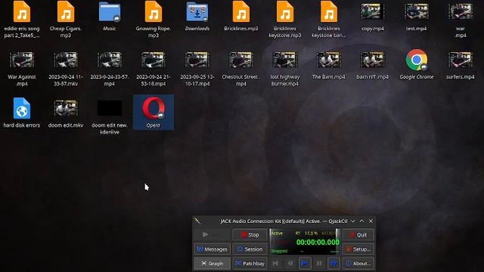Select the Bricklines keystone ban... file
The image size is (484, 272).
[329, 20]
